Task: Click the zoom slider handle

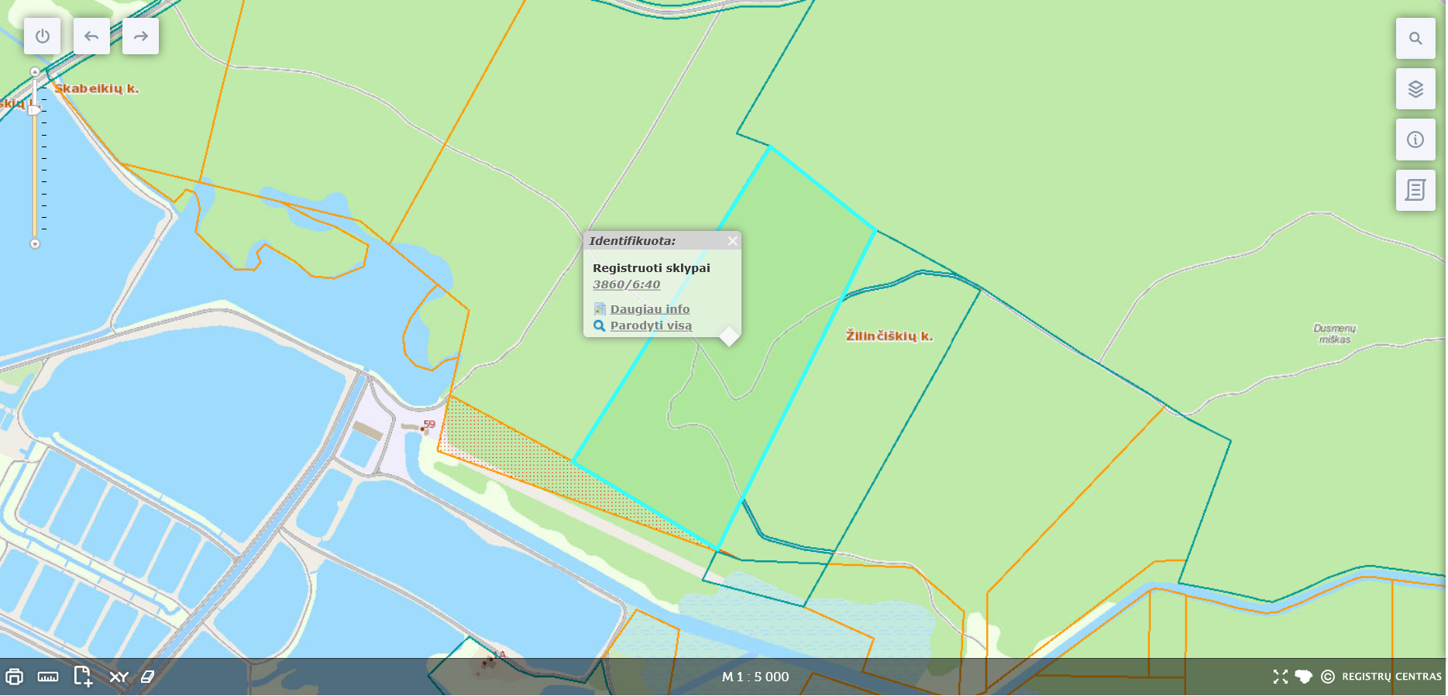Action: pyautogui.click(x=35, y=110)
